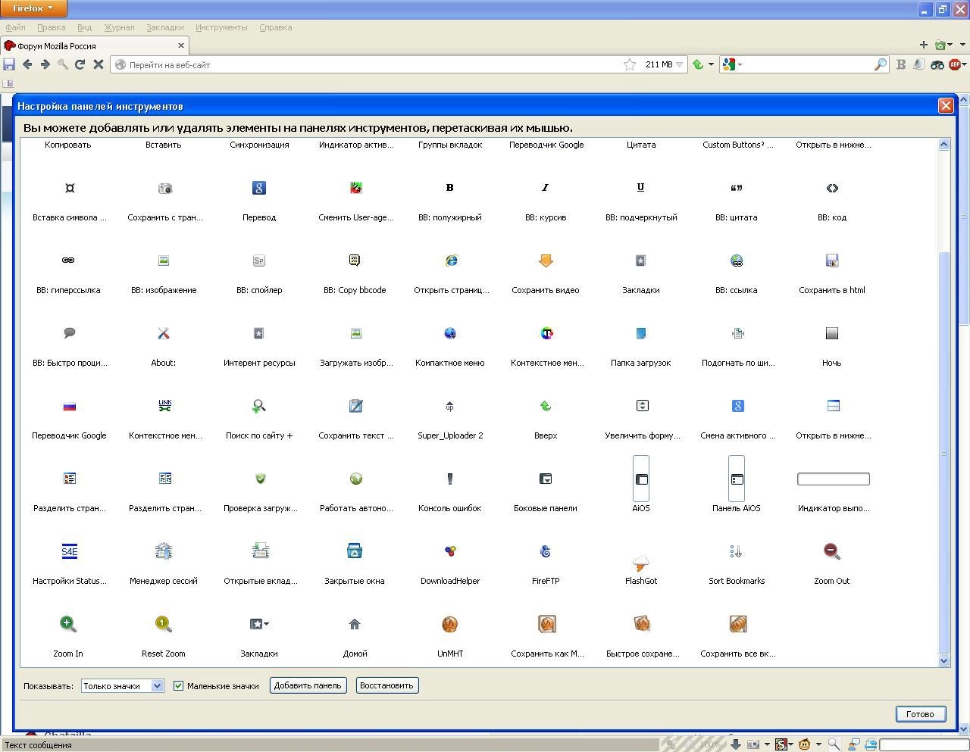Select the BB: гиперссылка link icon
This screenshot has width=970, height=752.
[x=68, y=261]
